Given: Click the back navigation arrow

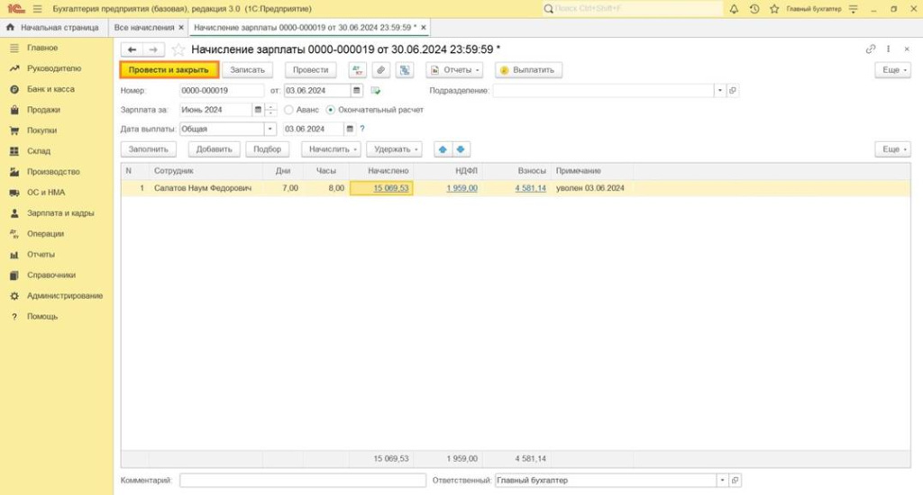Looking at the screenshot, I should tap(133, 49).
